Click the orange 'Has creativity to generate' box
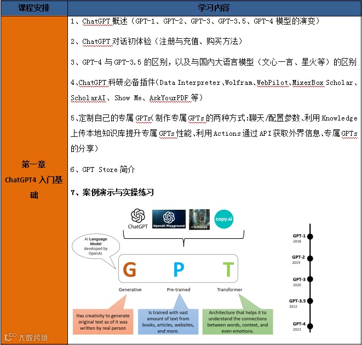Viewport: 362px width, 345px height. tap(103, 321)
